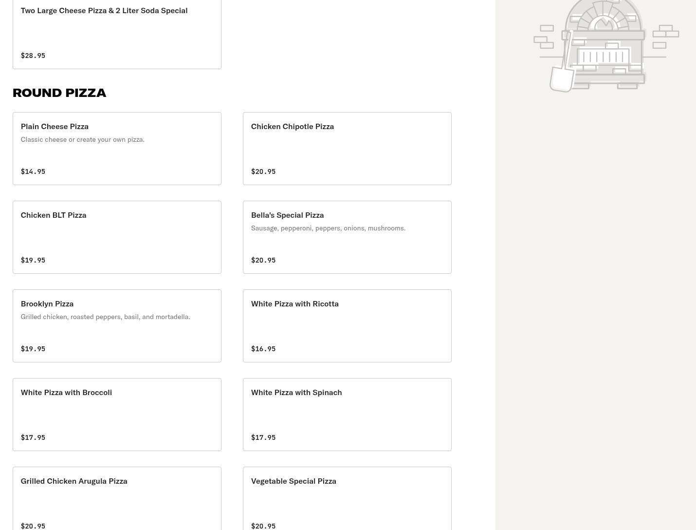
Task: Select Bella's Special Pizza card
Action: pos(347,237)
